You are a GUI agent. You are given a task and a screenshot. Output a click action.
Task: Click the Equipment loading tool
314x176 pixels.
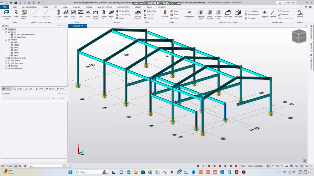pos(250,18)
